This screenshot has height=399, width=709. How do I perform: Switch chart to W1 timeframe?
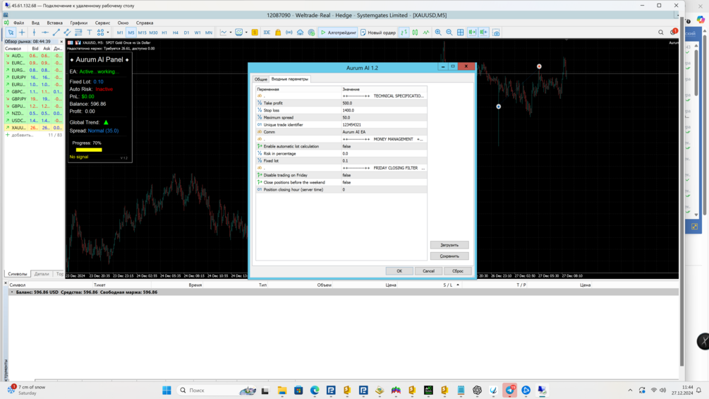pos(198,32)
